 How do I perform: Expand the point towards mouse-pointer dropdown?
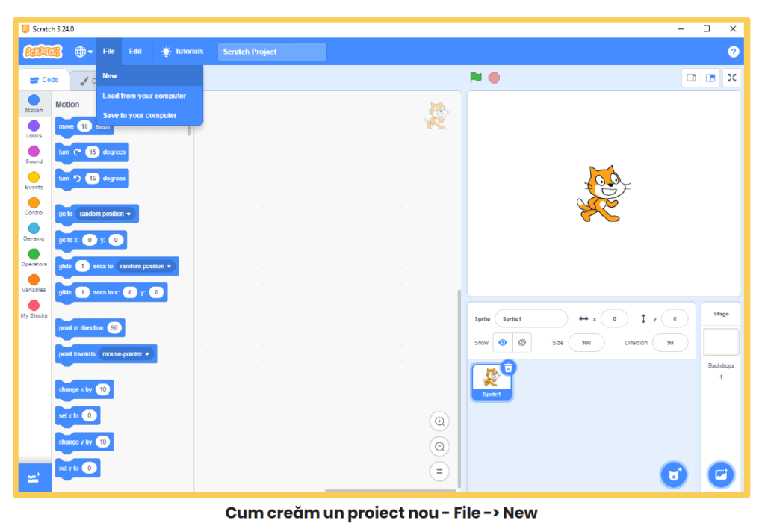147,354
